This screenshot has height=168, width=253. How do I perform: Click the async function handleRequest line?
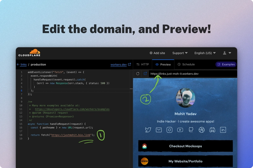[x=57, y=124]
